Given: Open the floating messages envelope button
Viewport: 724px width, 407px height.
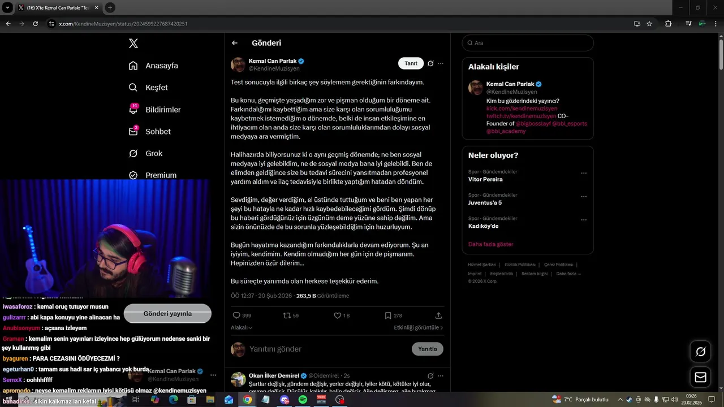Looking at the screenshot, I should coord(700,377).
